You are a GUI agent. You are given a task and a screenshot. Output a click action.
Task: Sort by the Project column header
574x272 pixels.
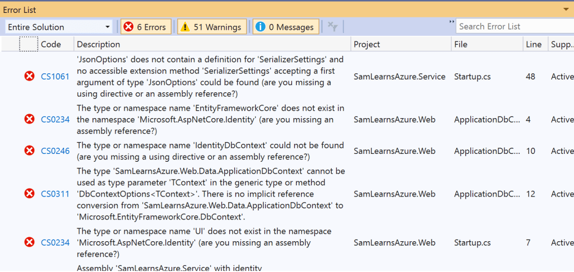tap(367, 44)
